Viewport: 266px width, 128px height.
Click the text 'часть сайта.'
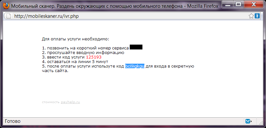(x=55, y=71)
